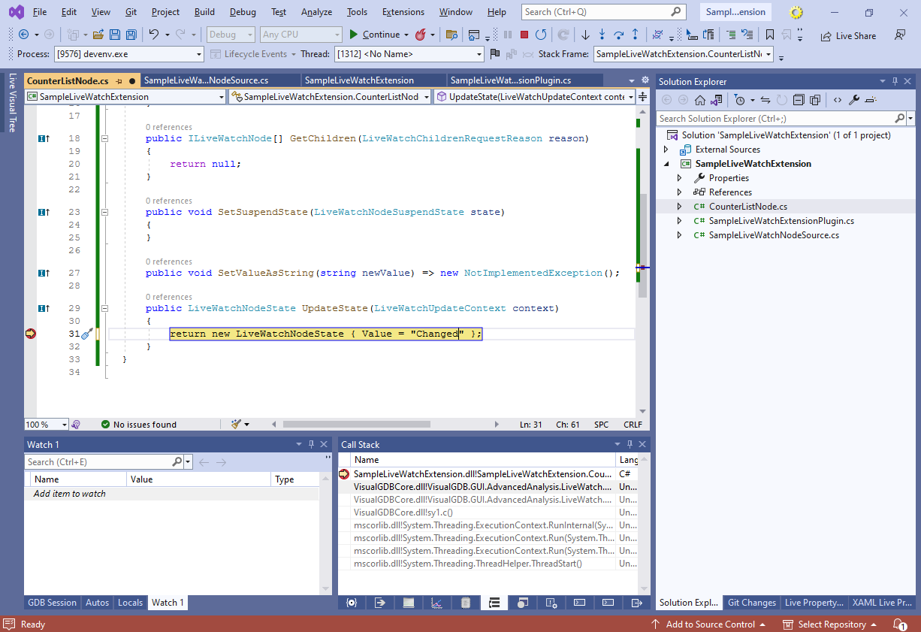
Task: Collapse the SampleLiveWatchExtension project node
Action: pyautogui.click(x=666, y=164)
